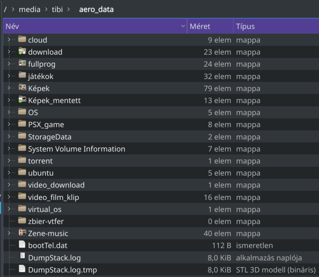Sort by the Méret column header

[x=210, y=26]
